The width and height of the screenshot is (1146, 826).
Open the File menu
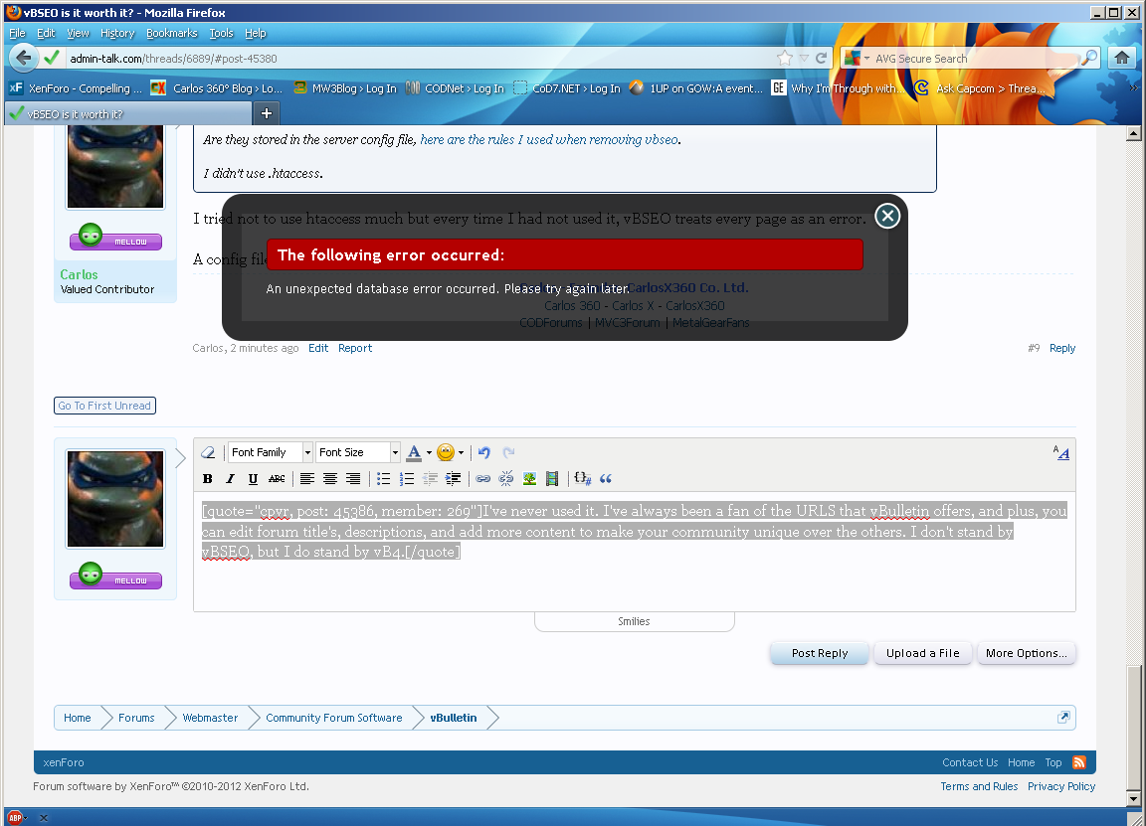(x=17, y=33)
